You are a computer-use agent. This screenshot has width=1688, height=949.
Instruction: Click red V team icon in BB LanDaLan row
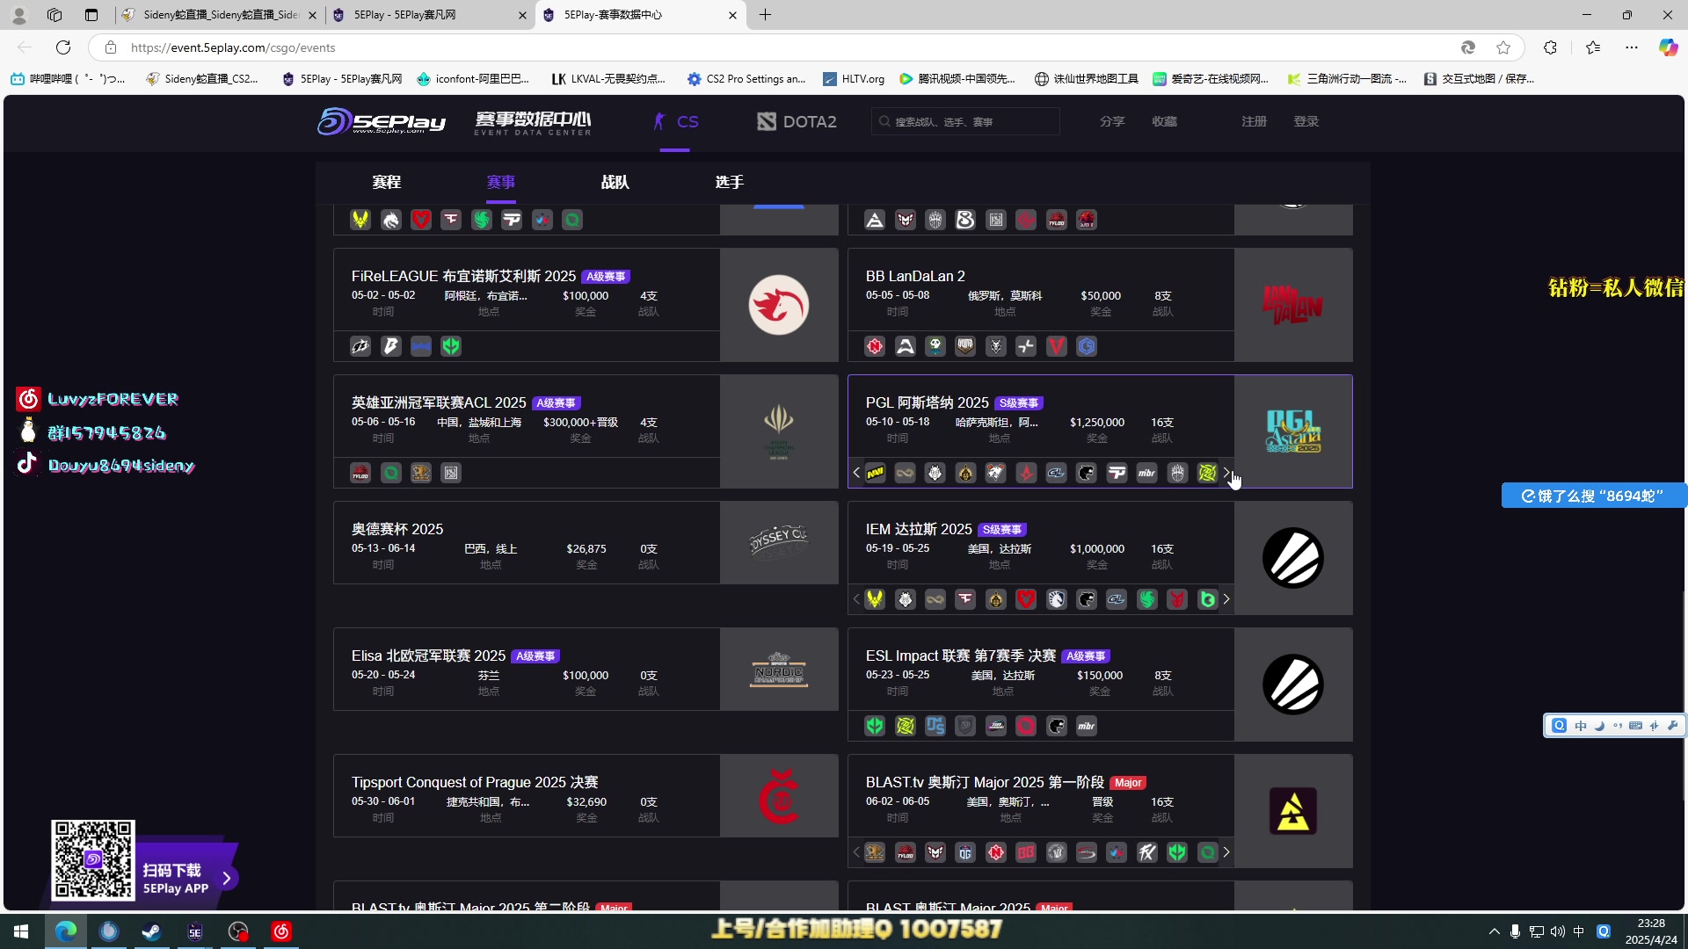(1057, 346)
